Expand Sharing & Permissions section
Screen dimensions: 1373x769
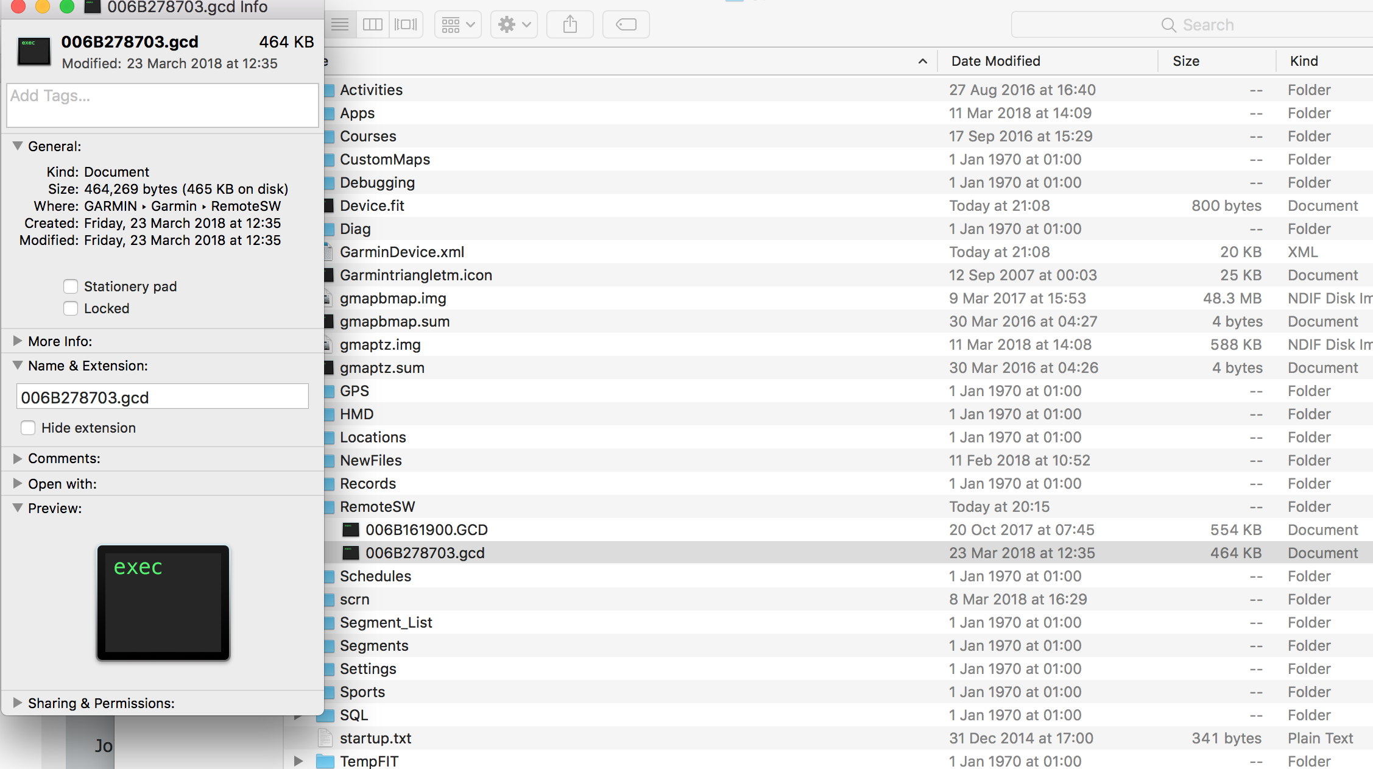pyautogui.click(x=18, y=703)
